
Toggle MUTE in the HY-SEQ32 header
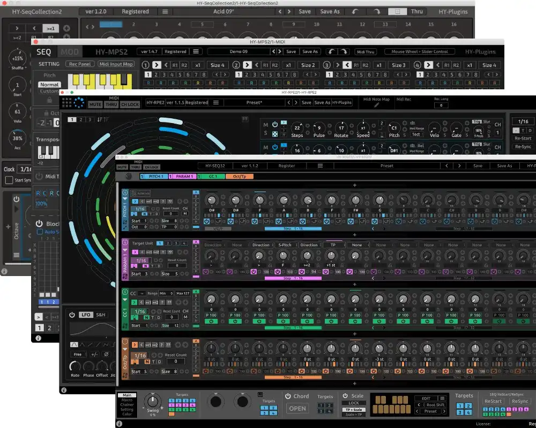[122, 167]
